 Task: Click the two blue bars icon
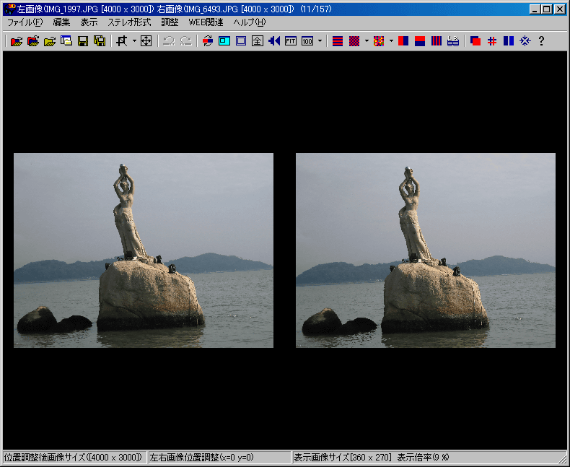509,40
